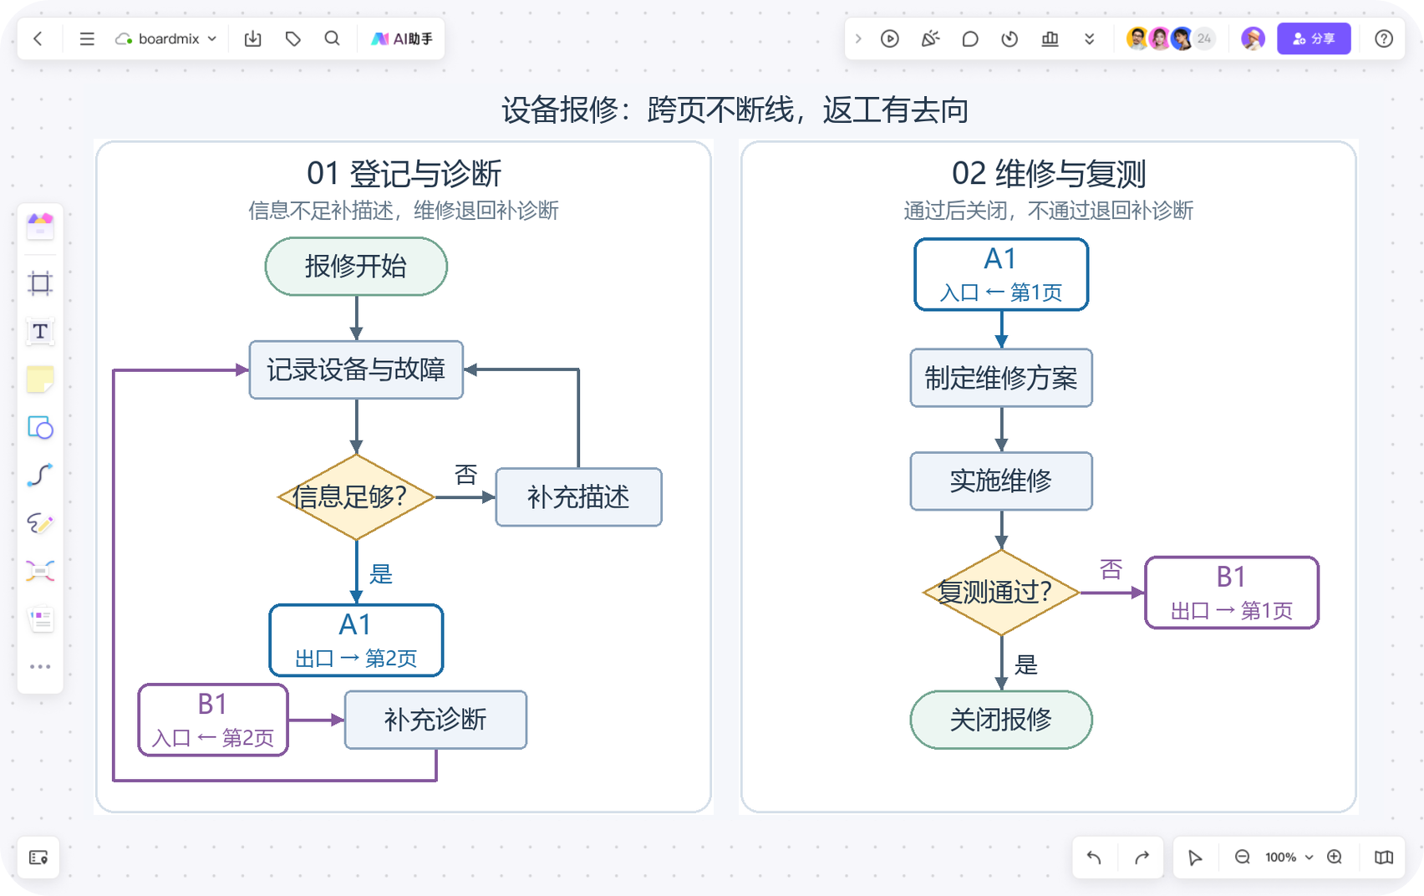The image size is (1424, 896).
Task: Select the connector line tool
Action: (x=40, y=476)
